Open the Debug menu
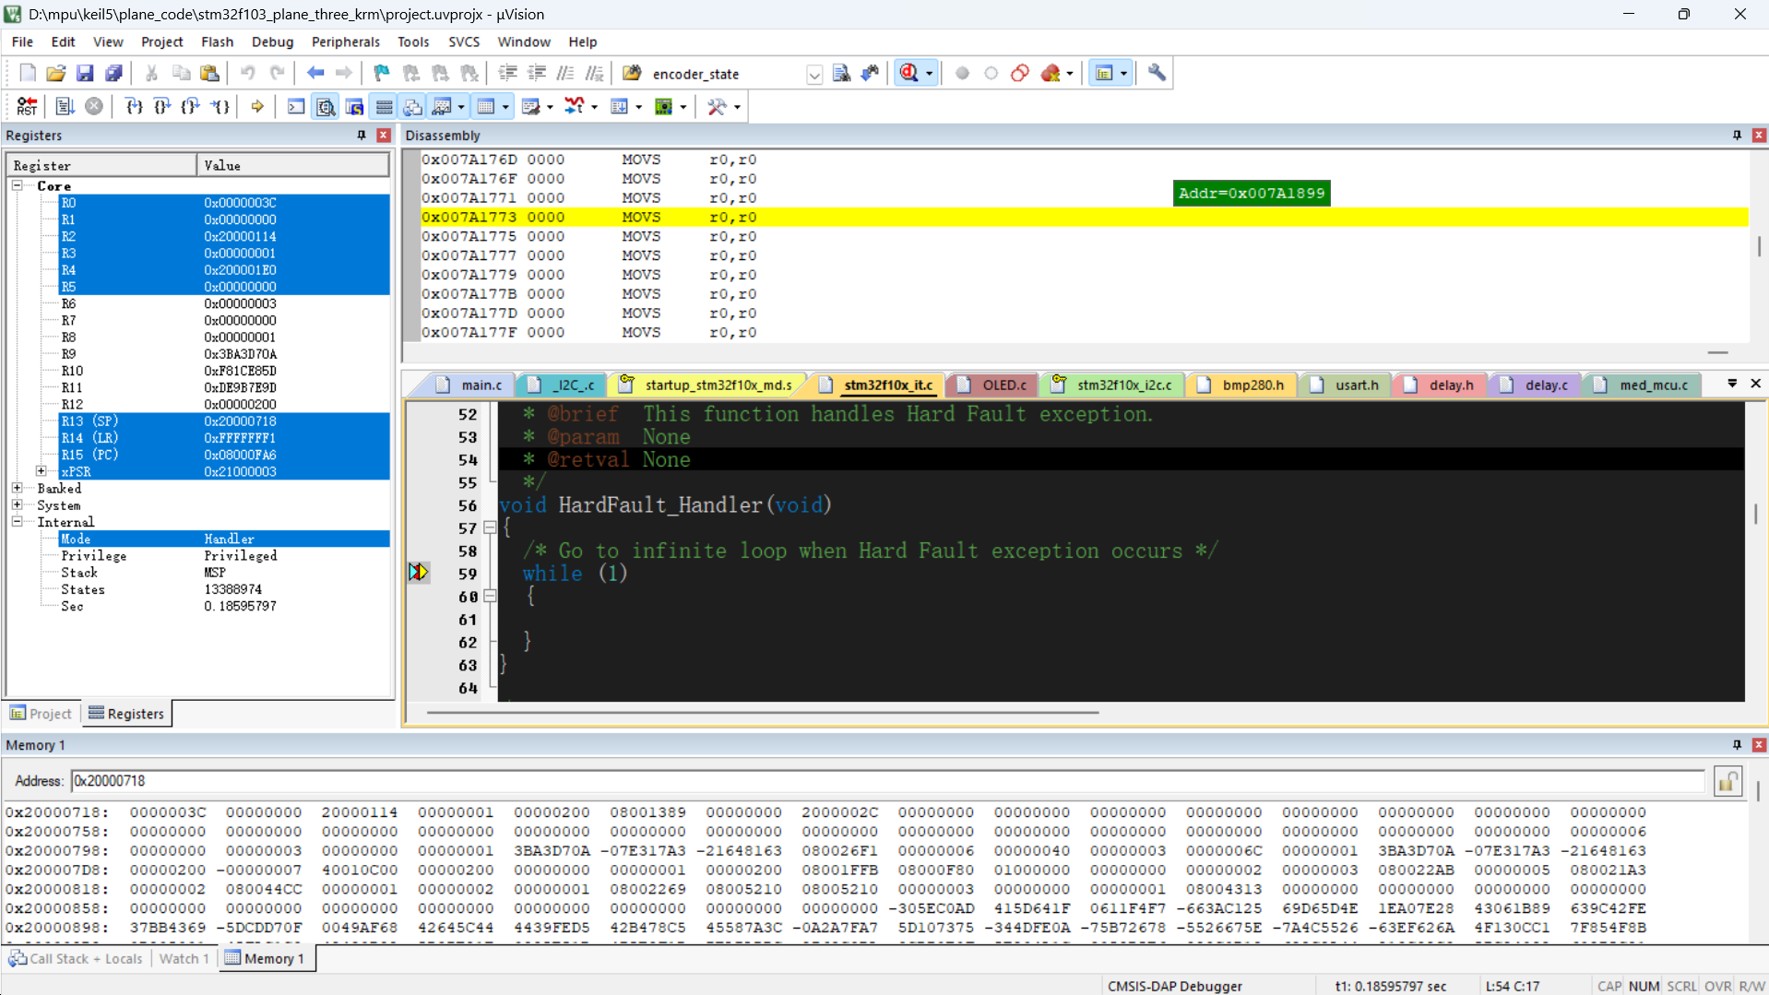This screenshot has width=1769, height=995. [x=272, y=41]
